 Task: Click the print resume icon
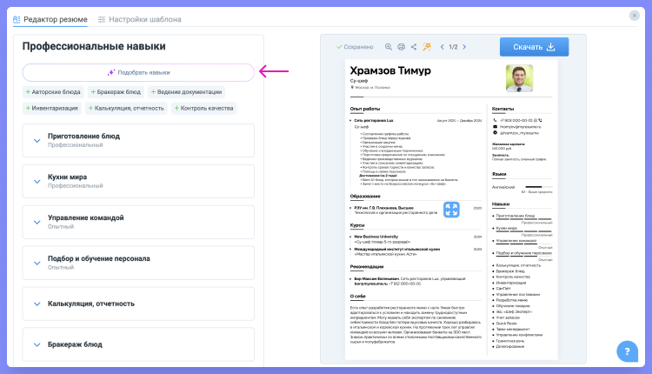tap(402, 47)
